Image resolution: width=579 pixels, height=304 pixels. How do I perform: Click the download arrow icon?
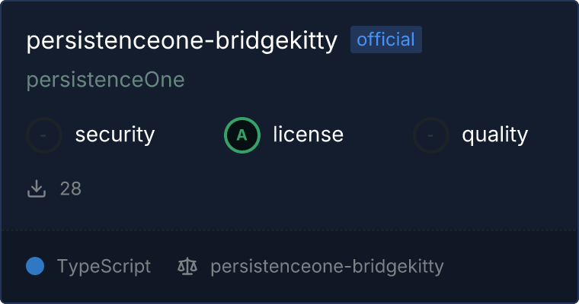(x=37, y=188)
